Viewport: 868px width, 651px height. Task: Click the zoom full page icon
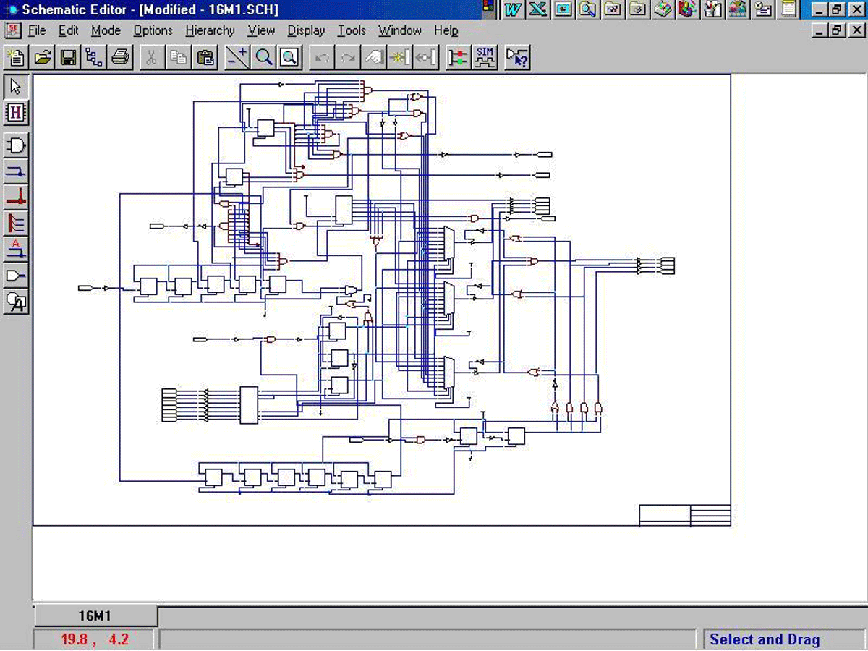pos(289,57)
